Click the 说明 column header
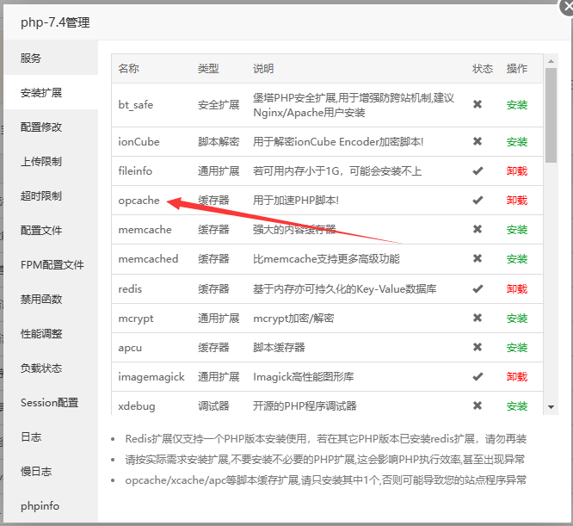The image size is (573, 526). [263, 68]
